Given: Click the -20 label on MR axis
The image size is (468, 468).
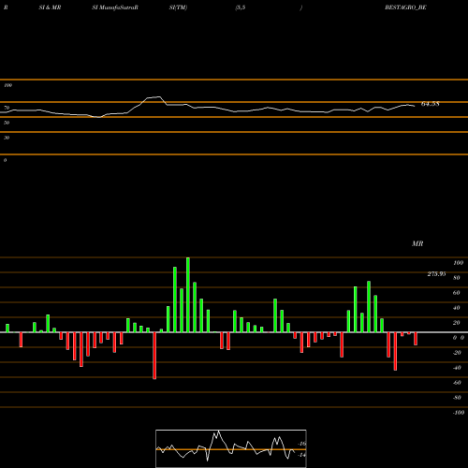Looking at the screenshot, I should coord(457,353).
